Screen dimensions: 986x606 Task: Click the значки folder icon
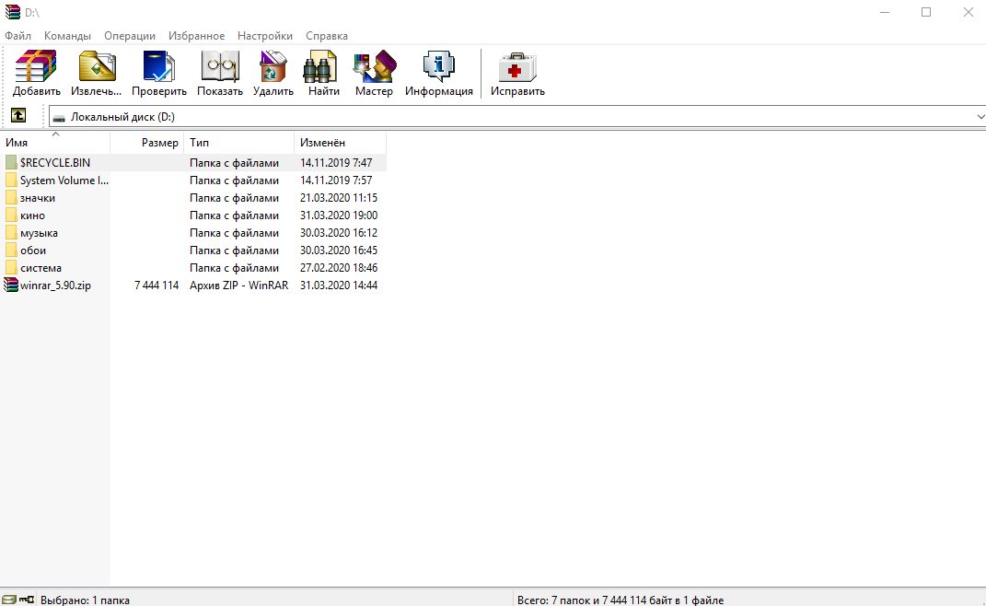point(11,198)
